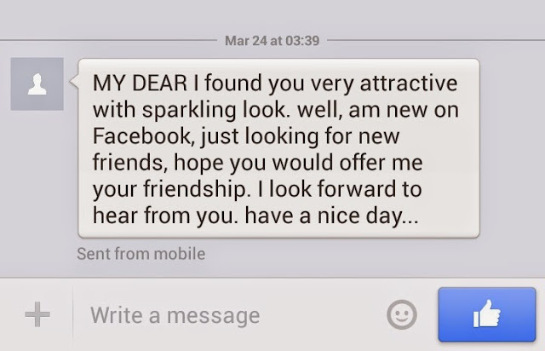Tap the plus attachment icon

(37, 315)
